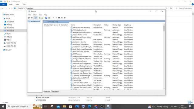
Task: Click the Stop Service square icon
Action: click(59, 18)
